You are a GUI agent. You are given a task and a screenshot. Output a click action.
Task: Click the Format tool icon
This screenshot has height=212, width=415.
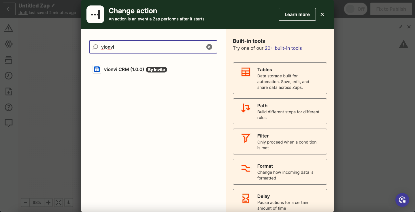click(246, 168)
